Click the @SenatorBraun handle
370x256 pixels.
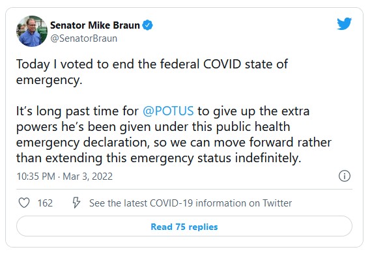[x=84, y=38]
